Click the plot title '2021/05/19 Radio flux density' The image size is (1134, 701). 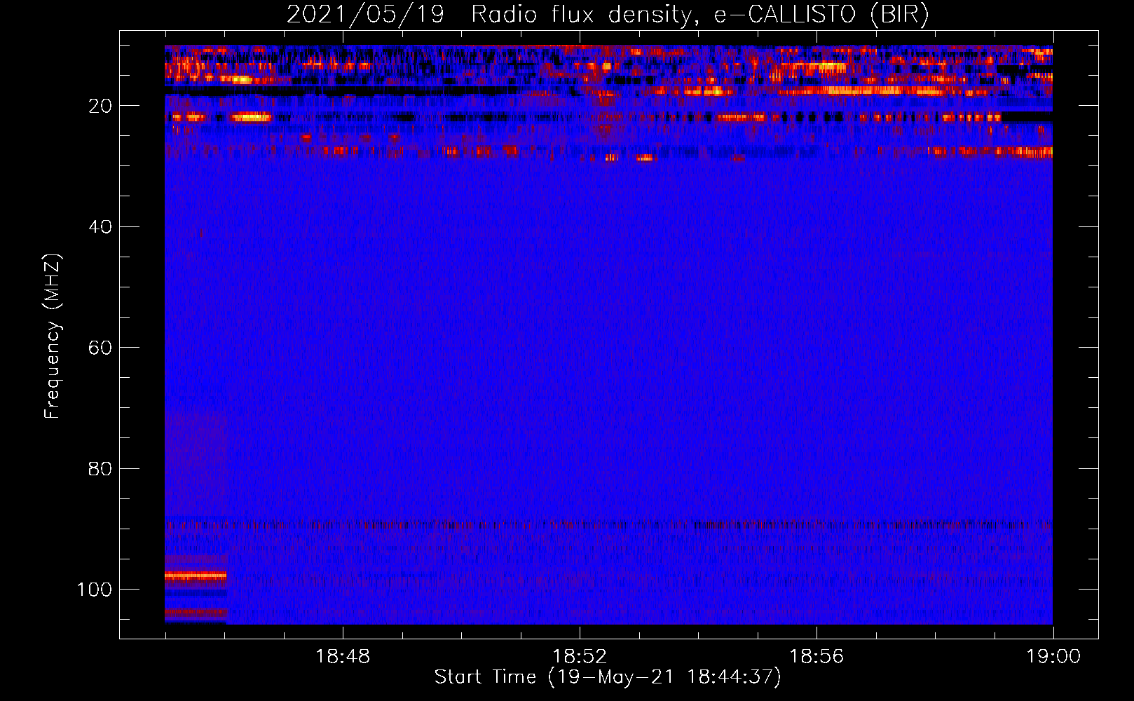pyautogui.click(x=608, y=15)
